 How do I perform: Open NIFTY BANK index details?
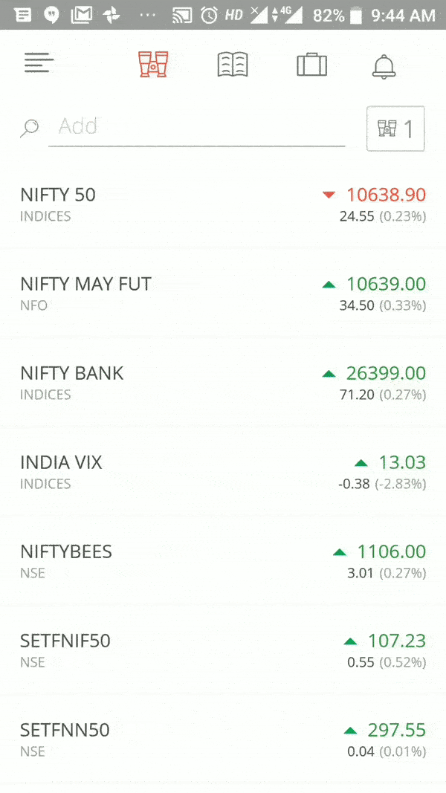[x=72, y=374]
